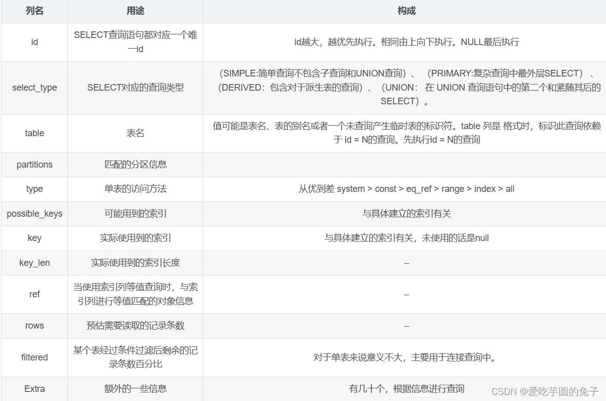Click the type column-name cell
The height and width of the screenshot is (401, 606).
coord(34,189)
